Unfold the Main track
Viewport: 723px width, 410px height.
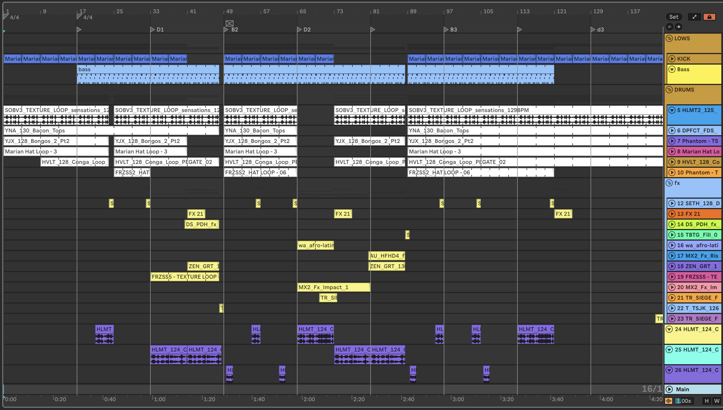669,389
